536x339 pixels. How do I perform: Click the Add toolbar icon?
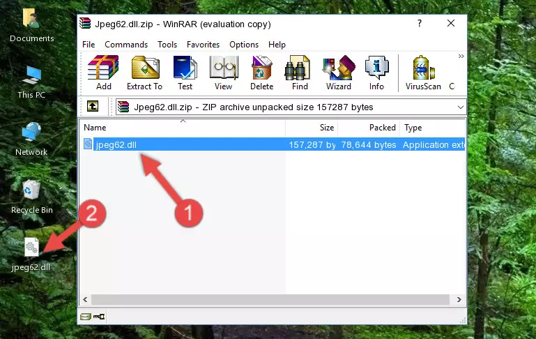[x=103, y=73]
